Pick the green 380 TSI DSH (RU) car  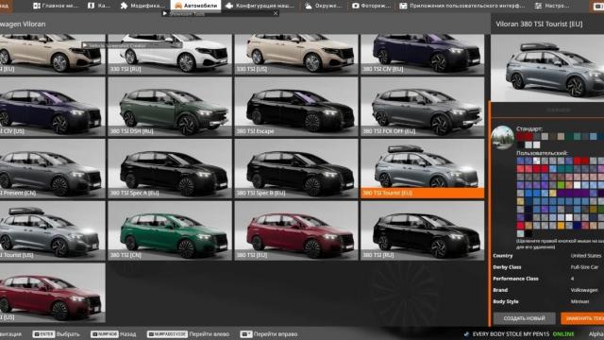tap(170, 107)
